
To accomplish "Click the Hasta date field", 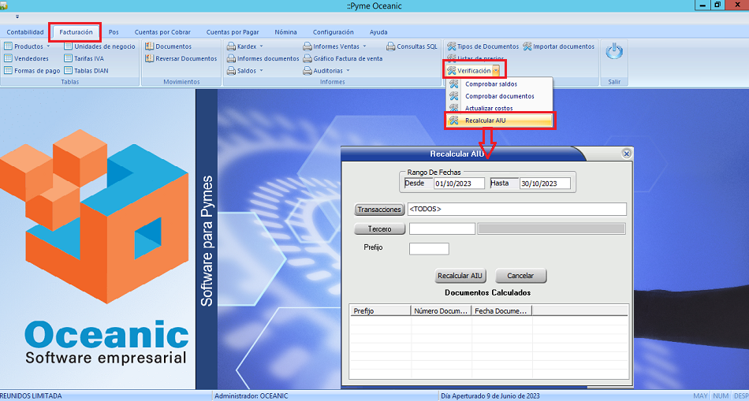I will pos(545,184).
